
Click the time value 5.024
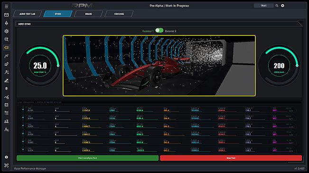coord(30,150)
